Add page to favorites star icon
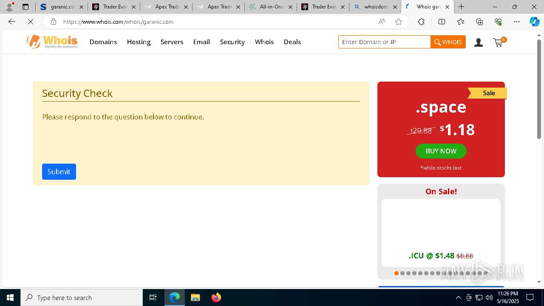 (399, 22)
